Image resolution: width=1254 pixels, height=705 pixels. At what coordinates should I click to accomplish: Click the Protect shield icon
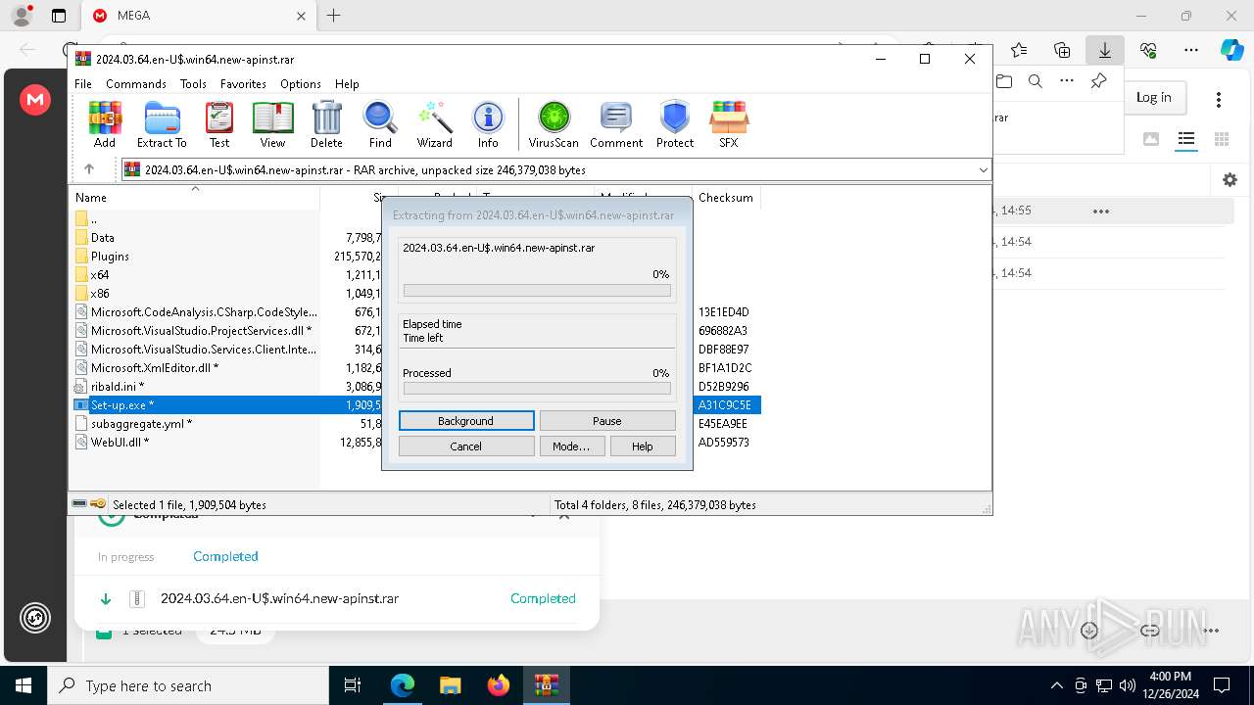point(675,124)
